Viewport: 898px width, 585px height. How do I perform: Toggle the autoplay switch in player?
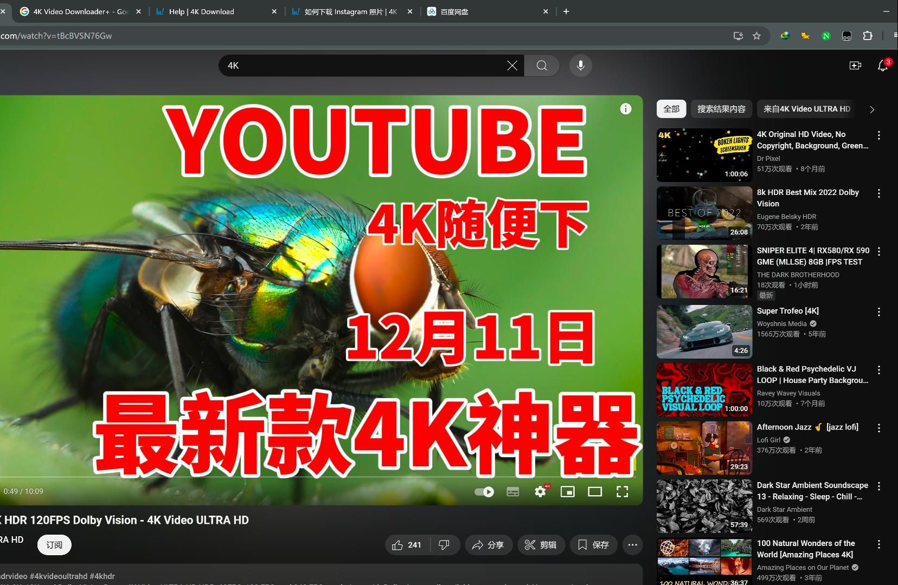point(484,492)
